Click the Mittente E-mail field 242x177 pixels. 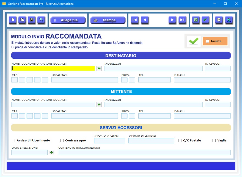[x=202, y=116]
